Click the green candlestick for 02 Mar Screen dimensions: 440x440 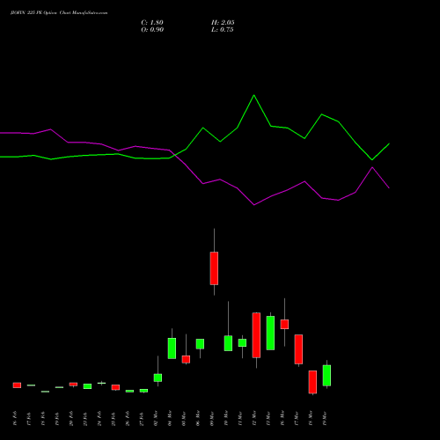pyautogui.click(x=158, y=378)
